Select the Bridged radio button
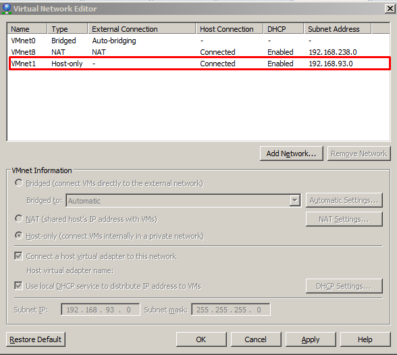 19,183
